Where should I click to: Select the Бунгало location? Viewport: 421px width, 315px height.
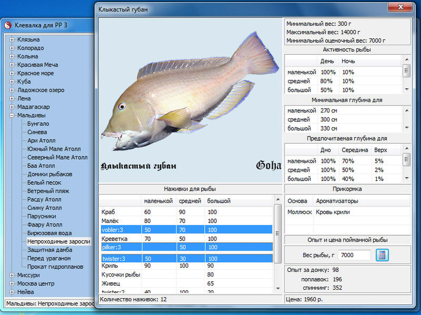click(38, 124)
